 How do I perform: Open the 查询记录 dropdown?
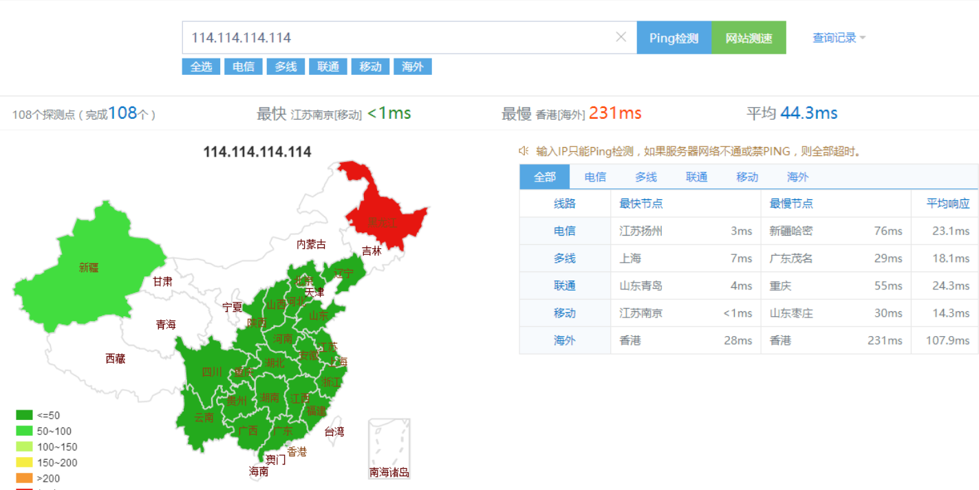(x=839, y=38)
